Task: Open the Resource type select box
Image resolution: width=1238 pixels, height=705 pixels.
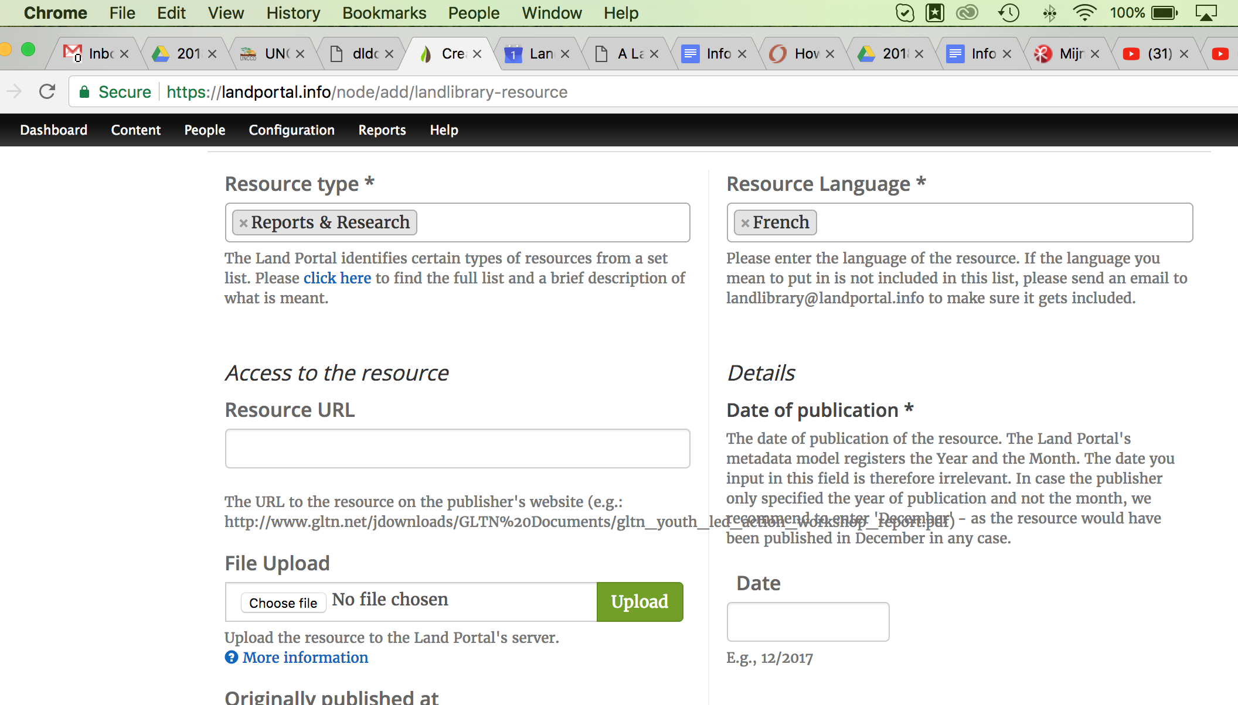Action: coord(457,223)
